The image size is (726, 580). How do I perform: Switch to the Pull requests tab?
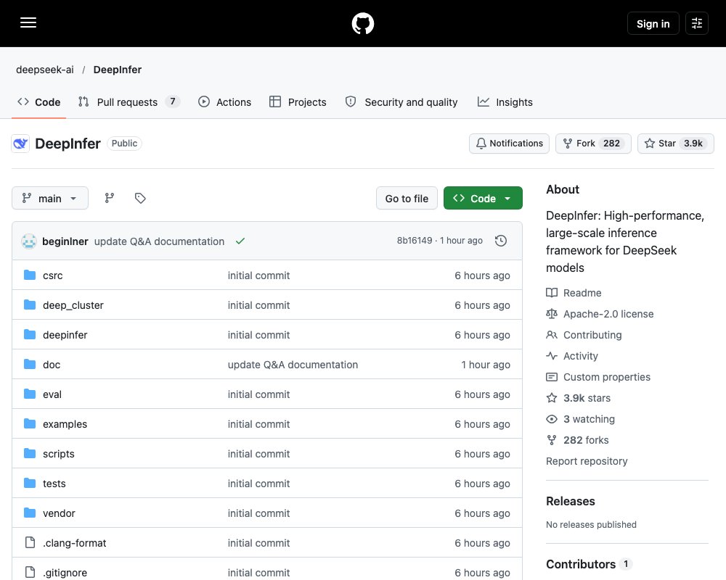coord(129,101)
